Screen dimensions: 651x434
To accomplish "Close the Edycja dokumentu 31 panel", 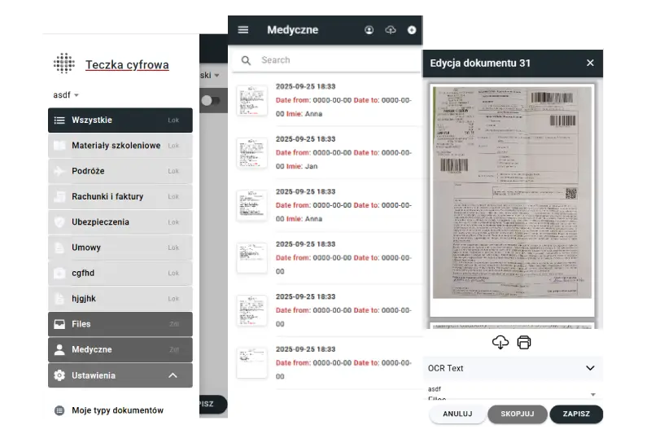I will pos(590,63).
